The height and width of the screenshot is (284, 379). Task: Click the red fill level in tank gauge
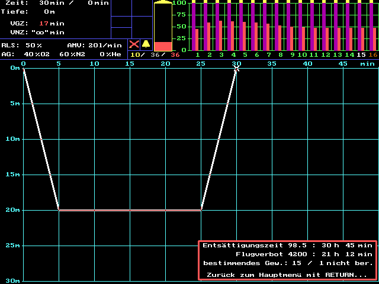[163, 46]
